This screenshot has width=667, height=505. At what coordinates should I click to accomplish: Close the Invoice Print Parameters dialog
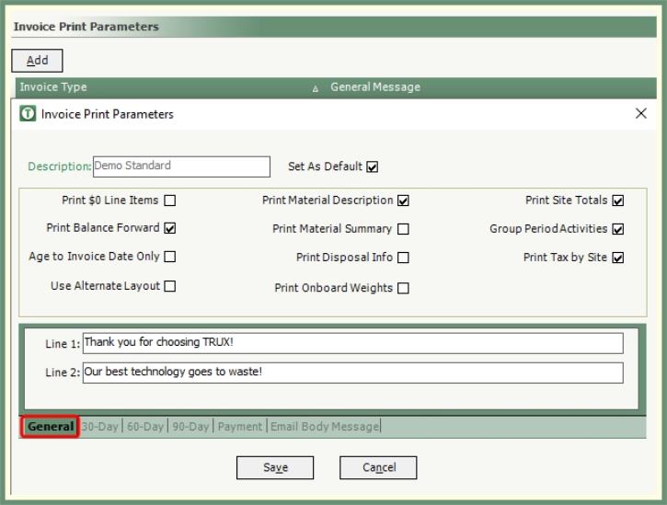tap(641, 114)
